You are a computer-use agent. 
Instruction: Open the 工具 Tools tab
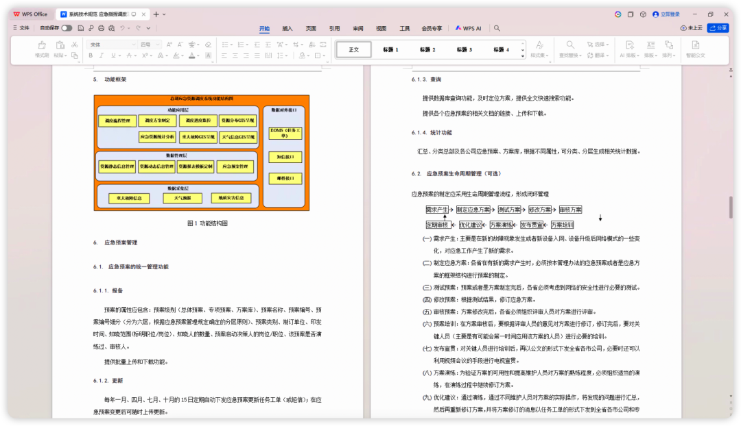click(405, 28)
